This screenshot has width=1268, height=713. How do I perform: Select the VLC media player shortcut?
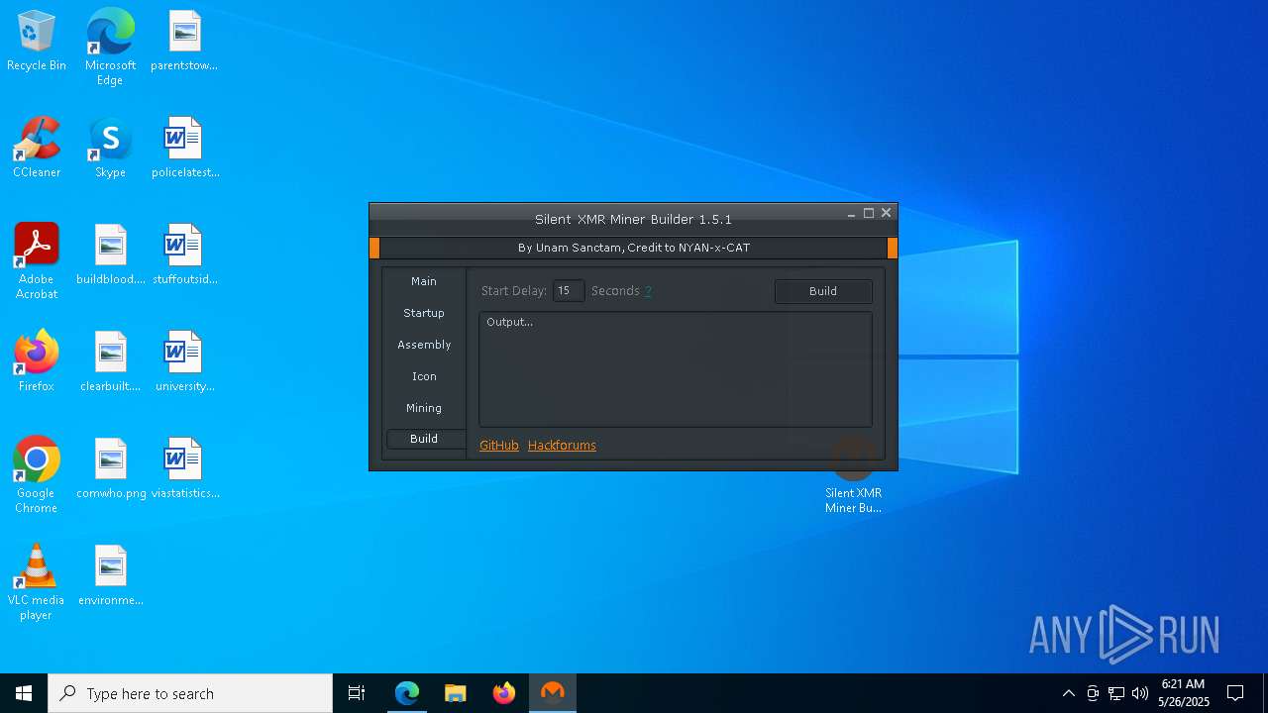tap(37, 582)
